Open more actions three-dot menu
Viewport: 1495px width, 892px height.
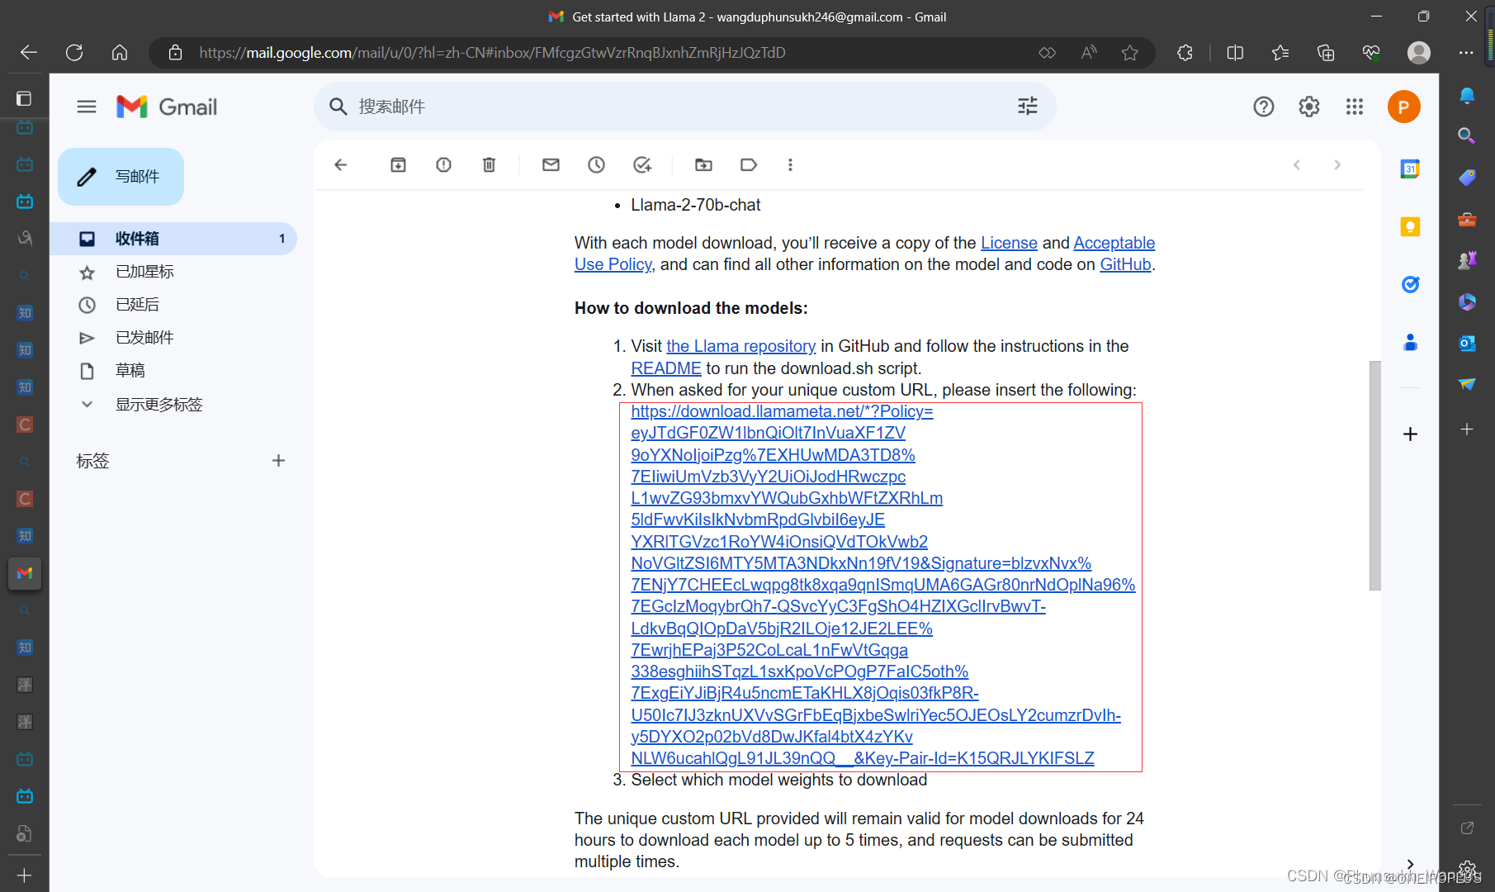click(x=790, y=165)
